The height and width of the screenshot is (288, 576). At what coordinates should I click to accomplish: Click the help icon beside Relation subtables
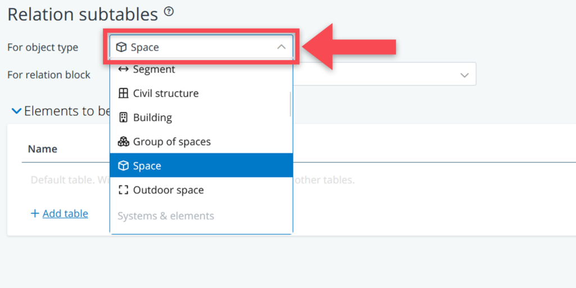(168, 11)
